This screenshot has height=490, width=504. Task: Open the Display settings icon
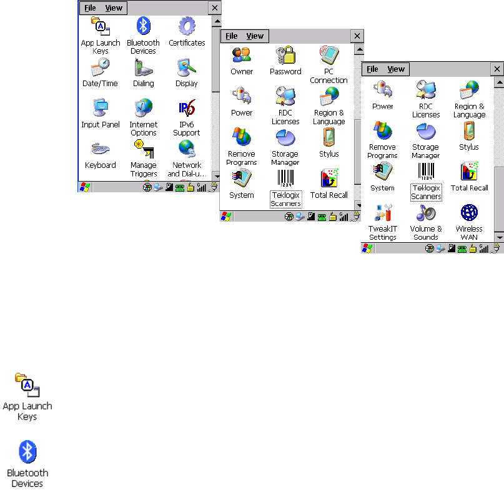(187, 72)
